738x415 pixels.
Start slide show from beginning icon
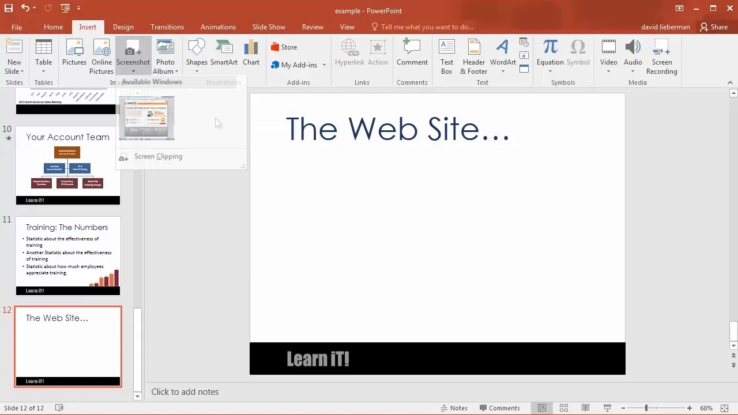65,8
